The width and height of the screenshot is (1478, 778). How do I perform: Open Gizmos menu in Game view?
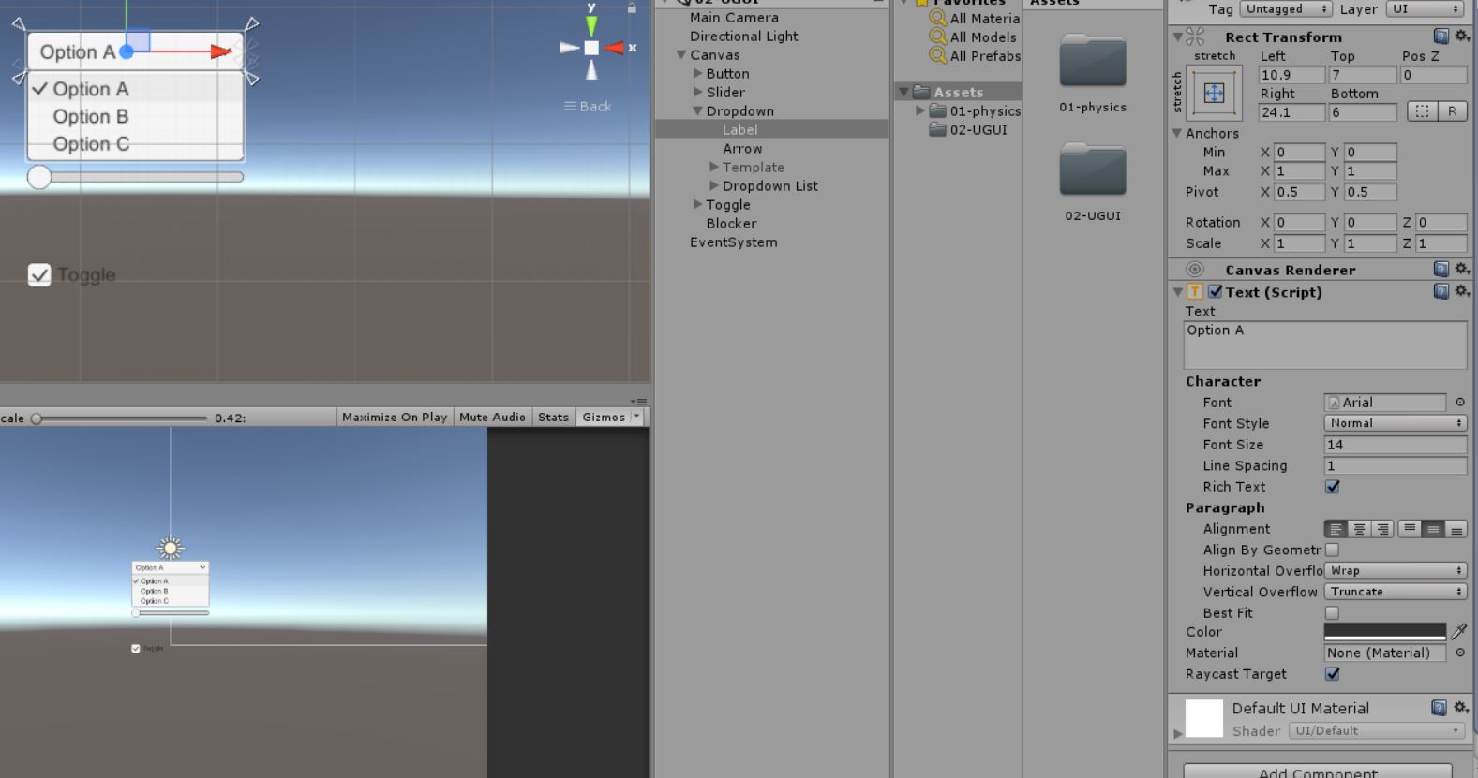coord(609,417)
